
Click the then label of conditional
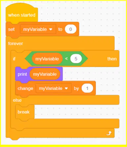[112, 59]
